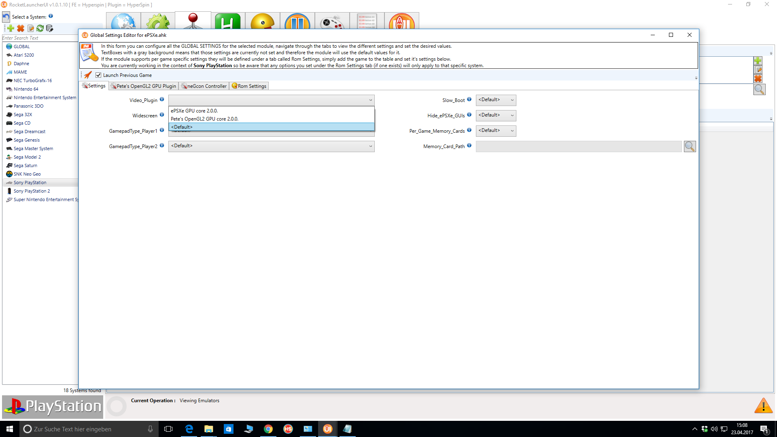Click the info icon next to Hide_ePSXe_GUIs
777x437 pixels.
469,115
